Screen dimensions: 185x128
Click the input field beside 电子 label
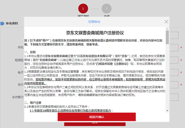click(x=174, y=72)
